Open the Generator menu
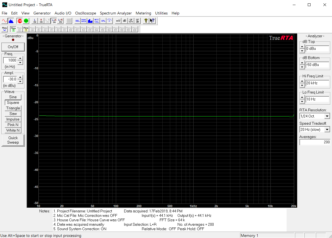 [42, 13]
